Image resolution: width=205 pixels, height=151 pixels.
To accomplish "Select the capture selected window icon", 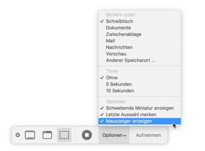I will [47, 135].
